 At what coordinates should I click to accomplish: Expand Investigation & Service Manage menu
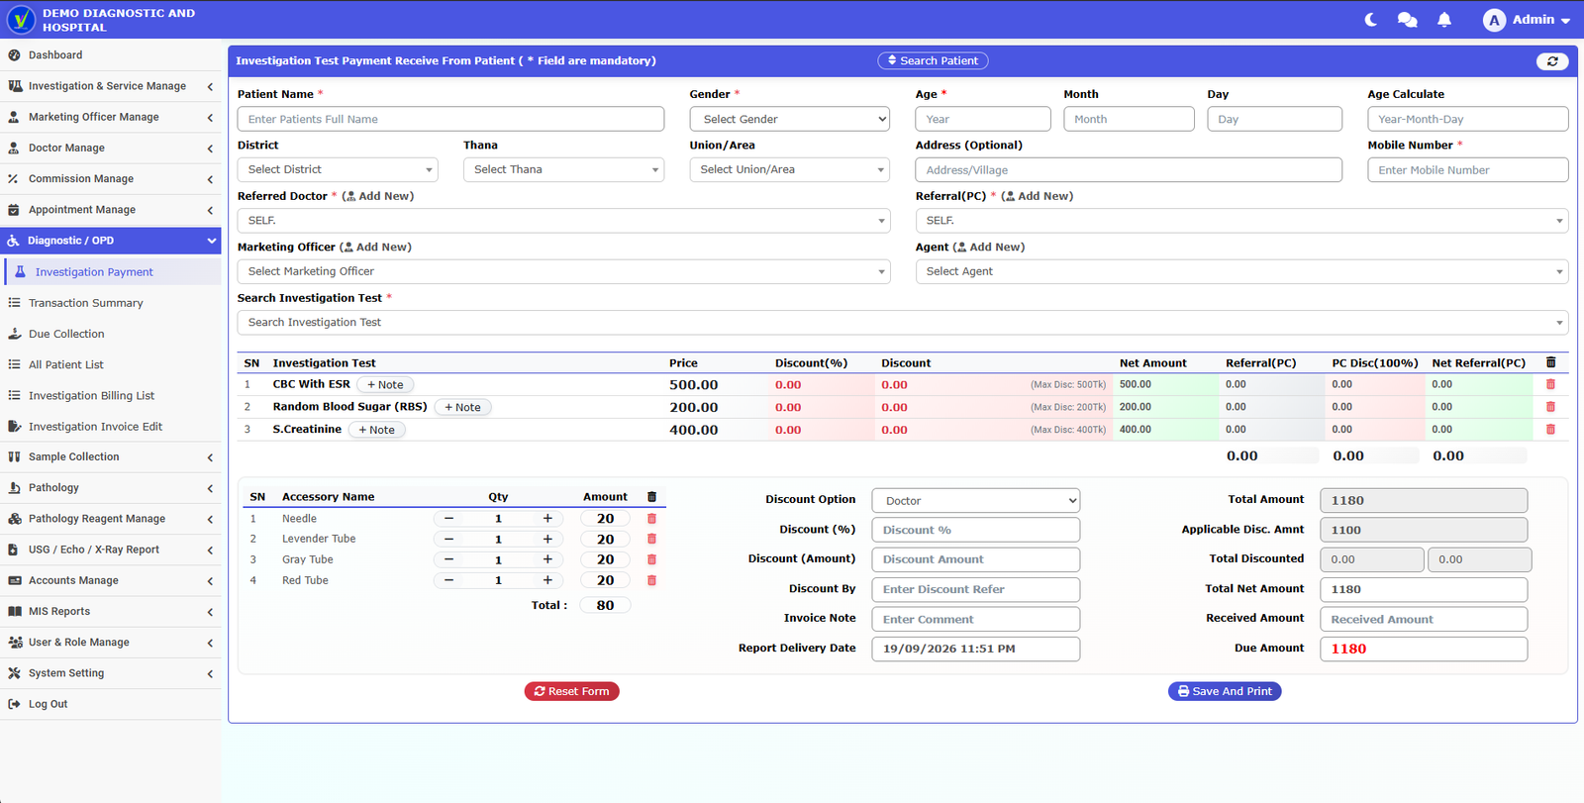click(111, 86)
